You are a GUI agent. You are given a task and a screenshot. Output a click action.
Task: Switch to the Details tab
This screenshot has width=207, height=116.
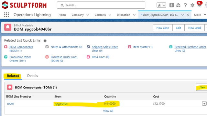click(32, 76)
